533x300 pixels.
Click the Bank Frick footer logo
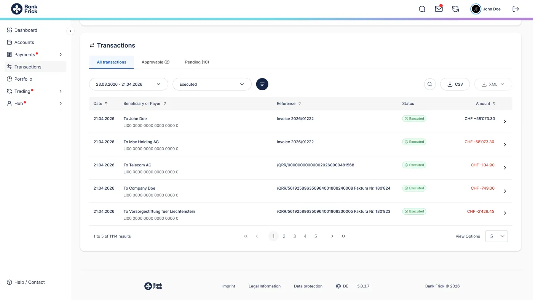click(x=153, y=286)
